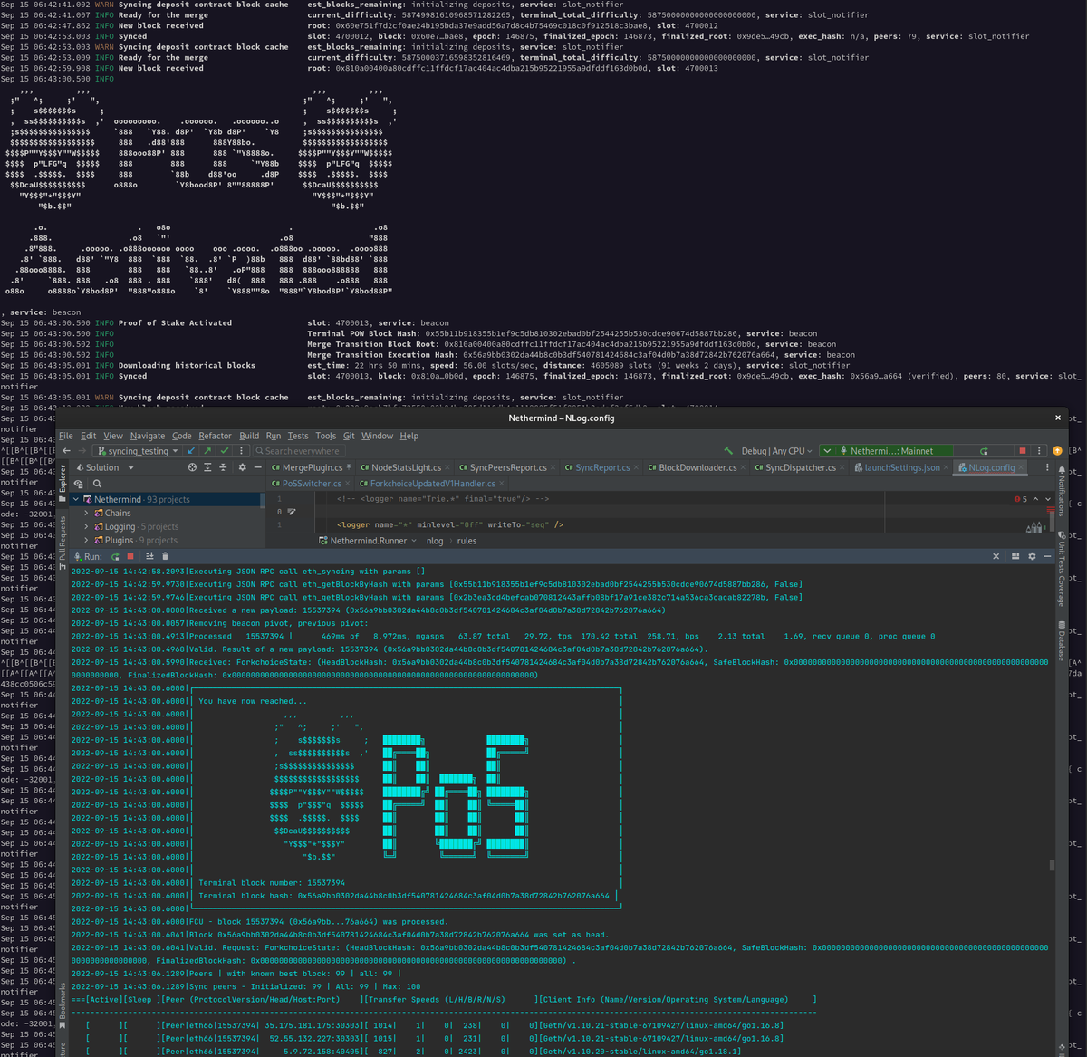Hide the Explorer panel
The height and width of the screenshot is (1057, 1087).
coord(258,468)
